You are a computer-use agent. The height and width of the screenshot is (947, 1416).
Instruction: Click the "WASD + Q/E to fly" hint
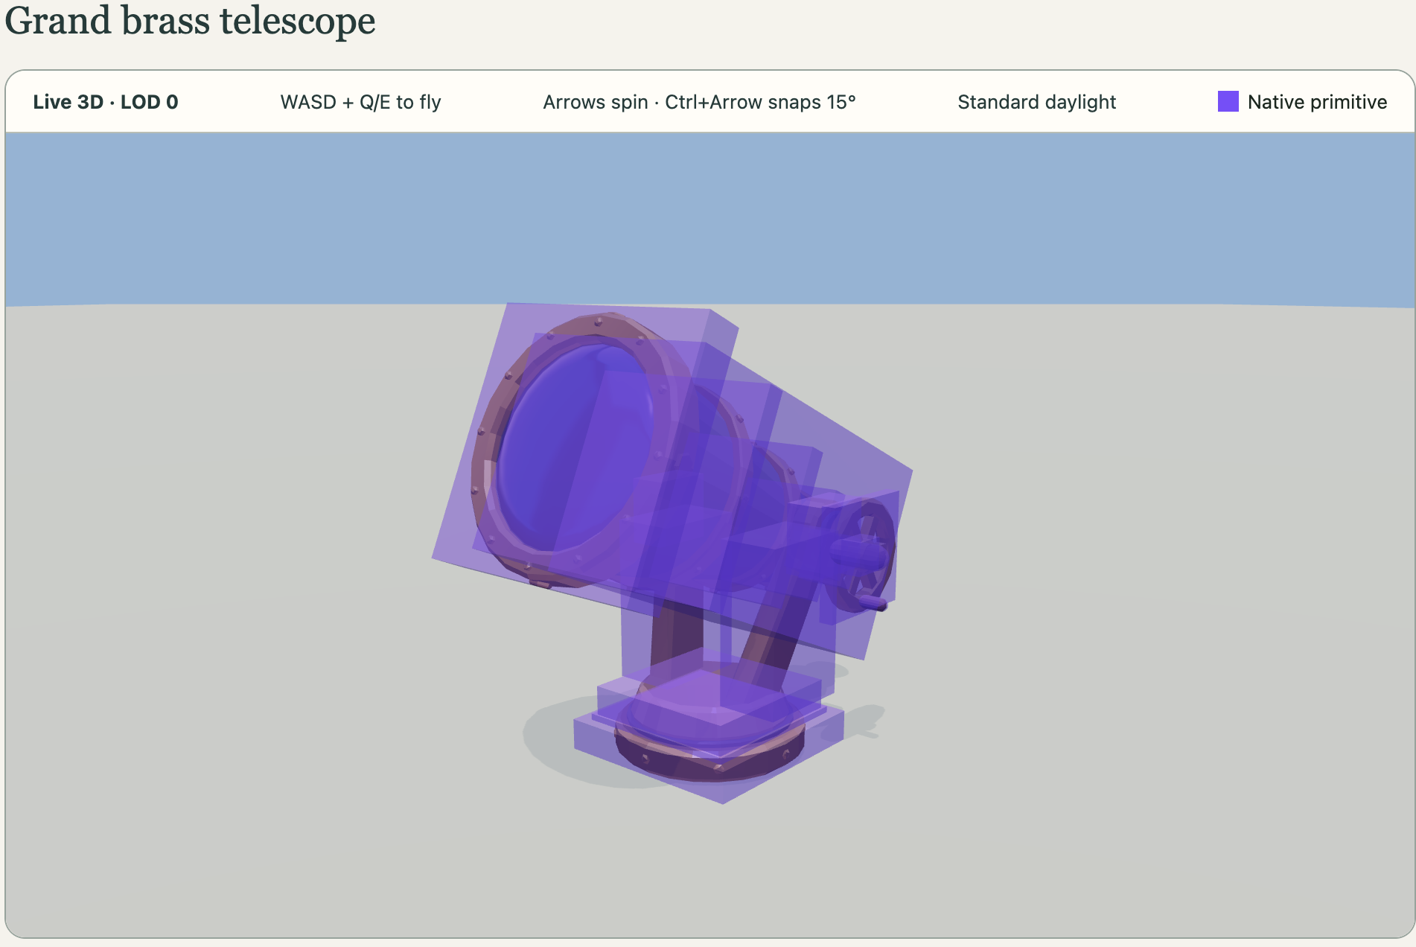pyautogui.click(x=360, y=102)
